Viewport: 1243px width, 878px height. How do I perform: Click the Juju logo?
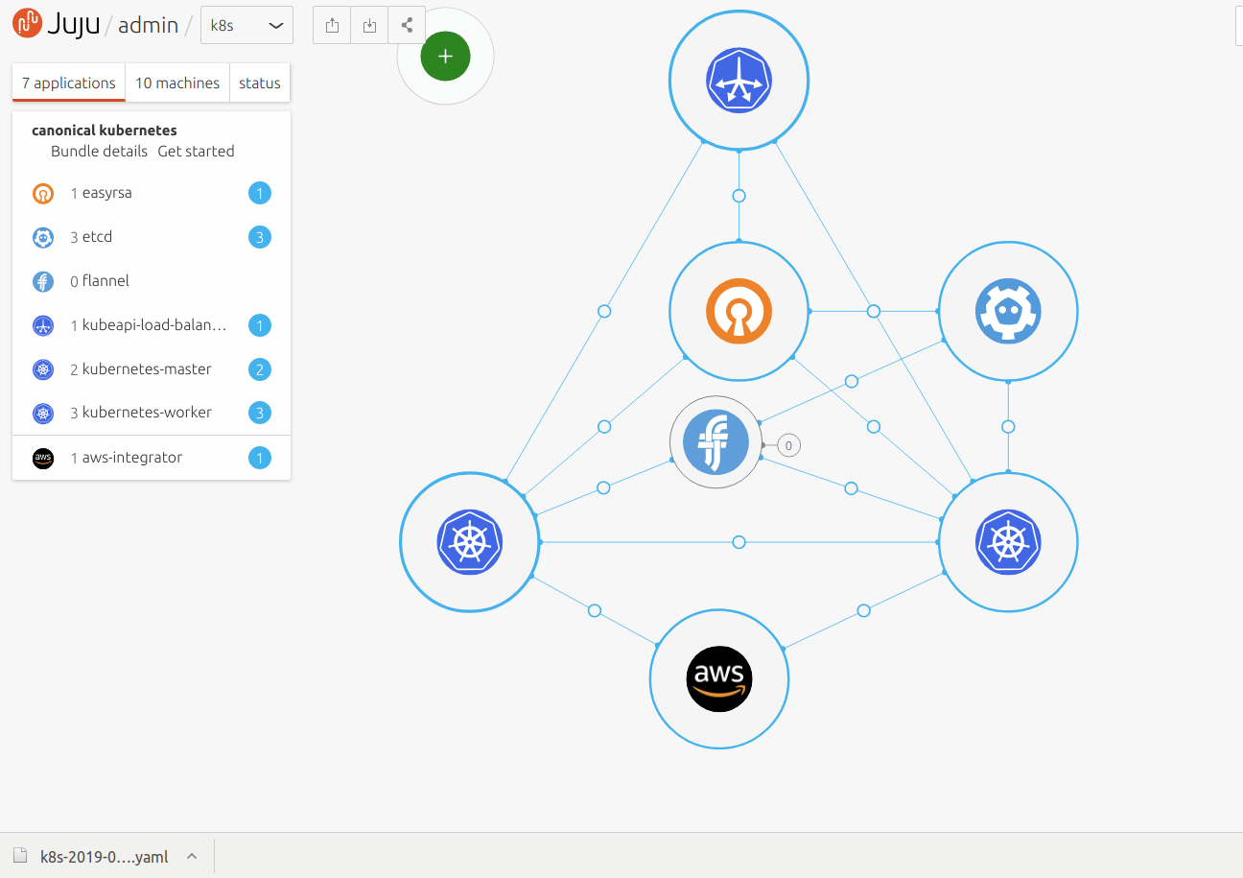pos(57,23)
